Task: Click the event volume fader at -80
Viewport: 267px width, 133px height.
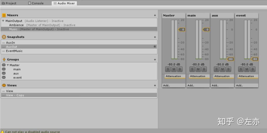Action: pyautogui.click(x=255, y=59)
